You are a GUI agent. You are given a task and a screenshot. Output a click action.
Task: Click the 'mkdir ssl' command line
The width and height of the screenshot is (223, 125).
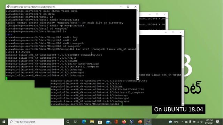click(42, 40)
